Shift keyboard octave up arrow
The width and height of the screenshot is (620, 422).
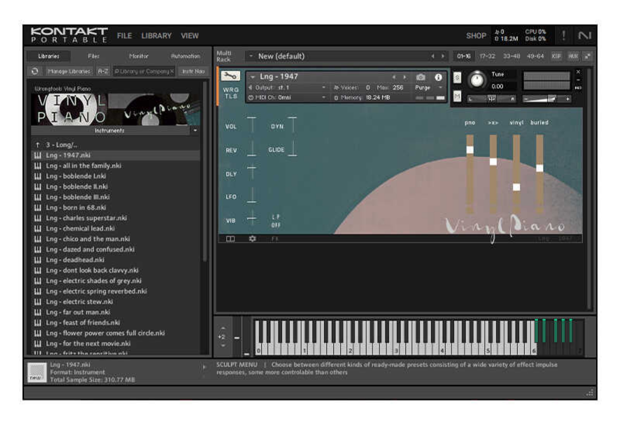(223, 328)
